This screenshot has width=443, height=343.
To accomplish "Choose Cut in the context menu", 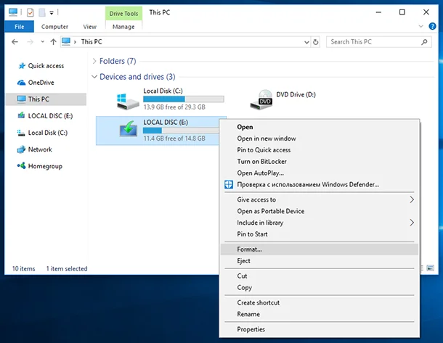I will [x=320, y=276].
